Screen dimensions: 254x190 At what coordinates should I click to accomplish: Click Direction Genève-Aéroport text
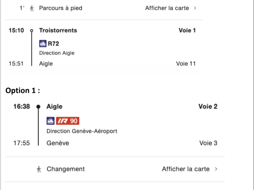(82, 131)
